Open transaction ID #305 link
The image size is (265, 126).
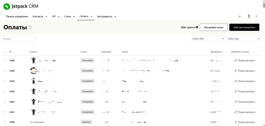(x=12, y=71)
